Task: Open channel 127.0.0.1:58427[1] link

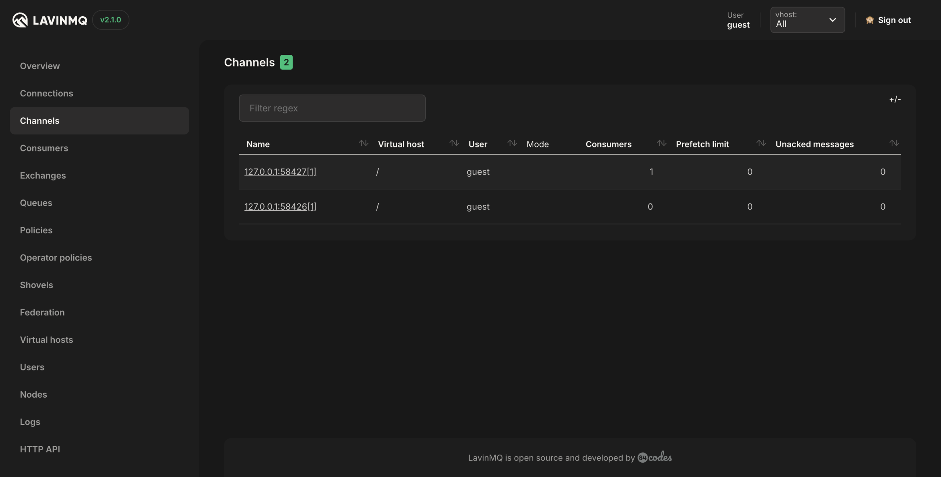Action: click(280, 172)
